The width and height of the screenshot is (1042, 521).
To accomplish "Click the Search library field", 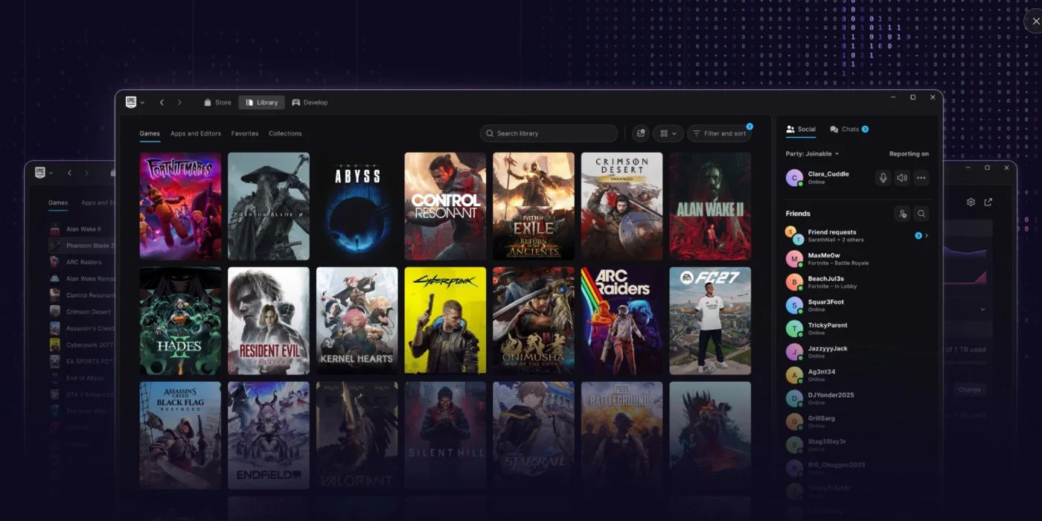I will 549,133.
